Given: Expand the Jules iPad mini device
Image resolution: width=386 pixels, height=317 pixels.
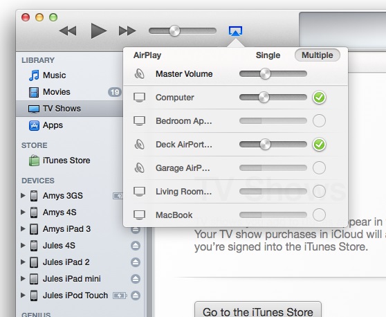Looking at the screenshot, I should coord(23,278).
